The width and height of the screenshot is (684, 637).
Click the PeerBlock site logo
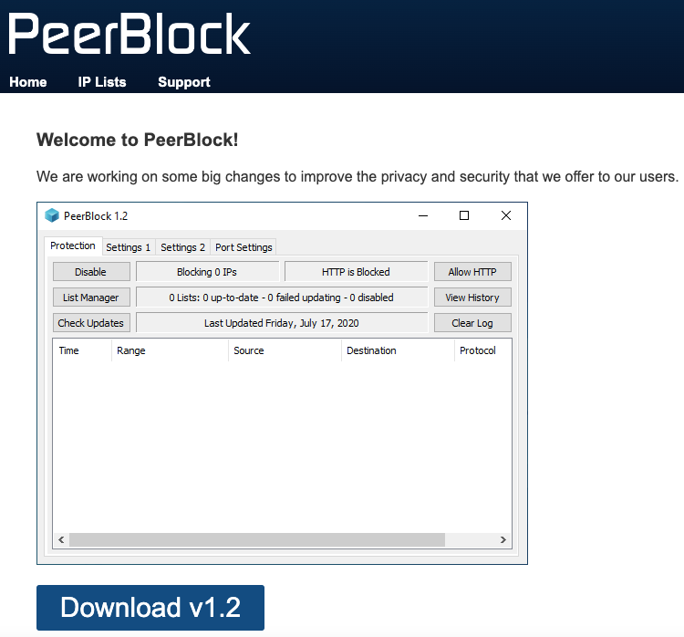point(130,34)
